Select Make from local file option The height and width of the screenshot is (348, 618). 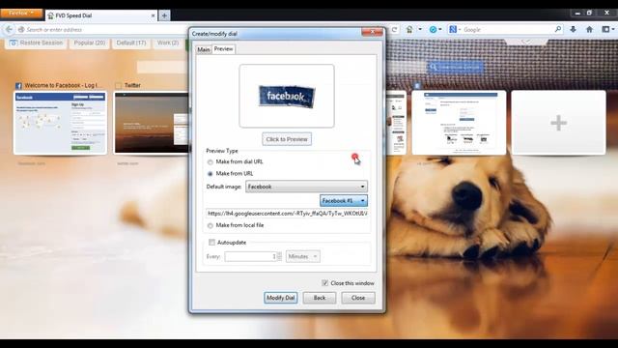[x=211, y=225]
